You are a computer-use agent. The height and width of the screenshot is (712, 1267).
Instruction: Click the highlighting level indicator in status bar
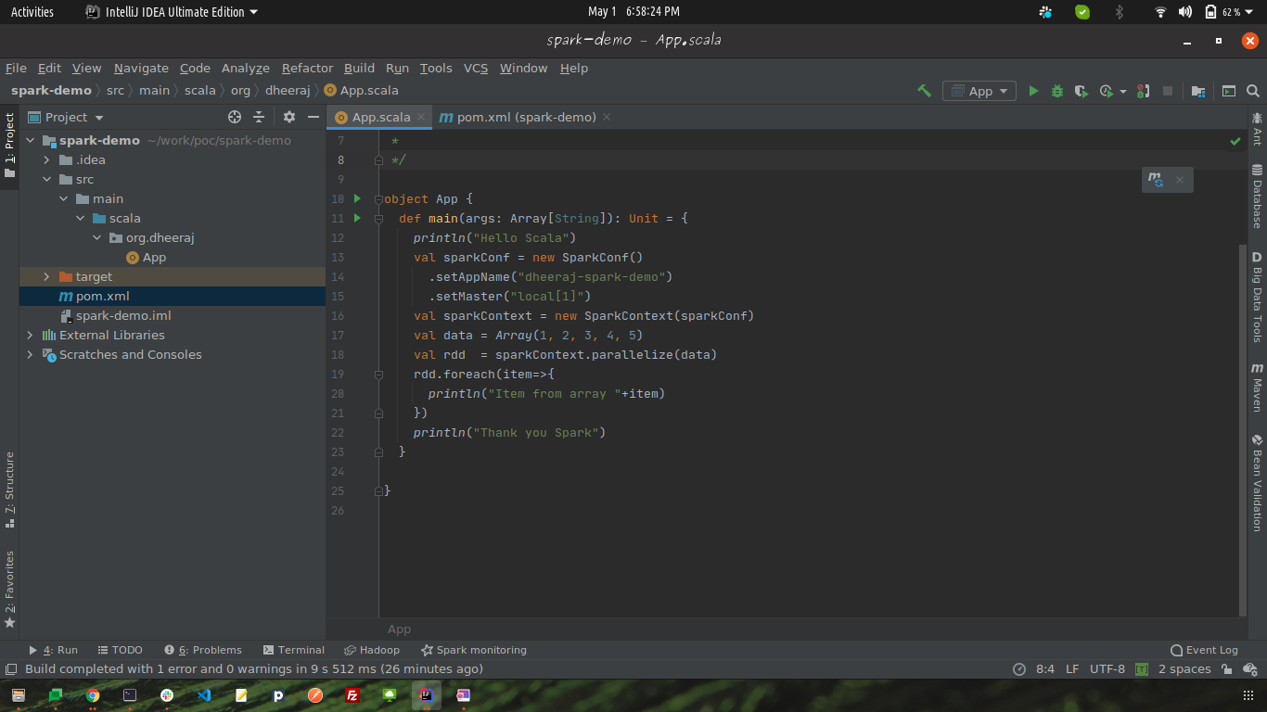(1142, 668)
